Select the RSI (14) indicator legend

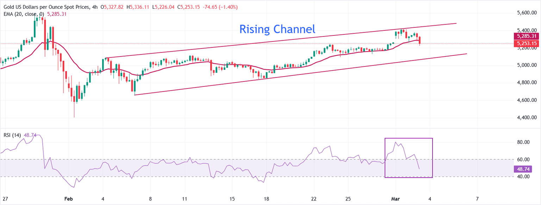click(x=13, y=135)
